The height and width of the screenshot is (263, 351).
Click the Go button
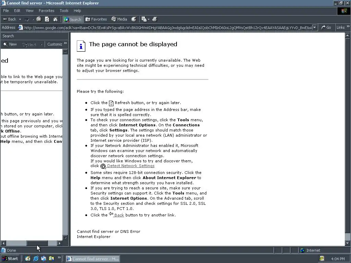pos(326,27)
